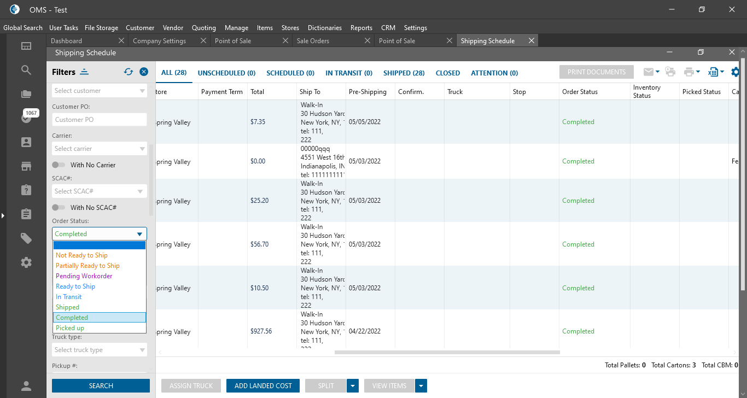This screenshot has width=747, height=398.
Task: Click the SPLIT button
Action: (326, 386)
